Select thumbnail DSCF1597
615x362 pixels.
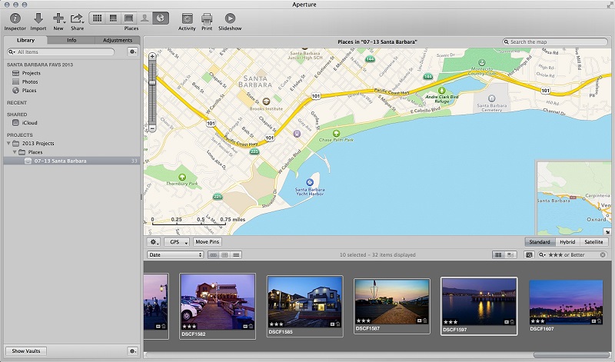479,306
